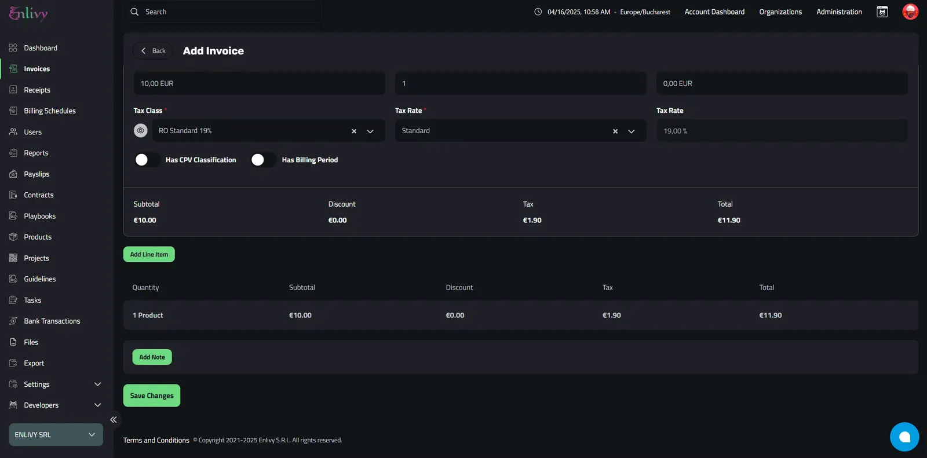
Task: Open Administration in top navigation
Action: tap(839, 12)
